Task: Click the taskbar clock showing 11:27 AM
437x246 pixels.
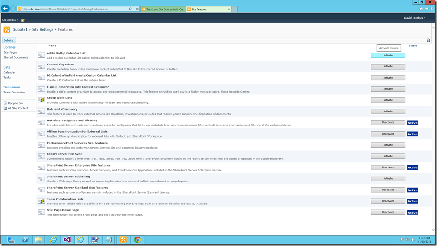Action: 424,240
